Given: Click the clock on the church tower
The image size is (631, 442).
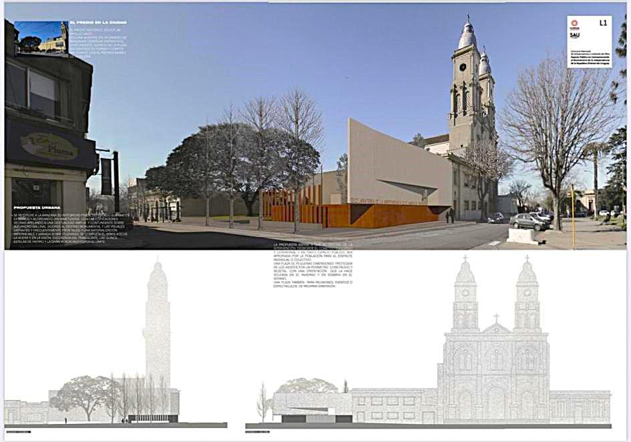Looking at the screenshot, I should [x=462, y=67].
